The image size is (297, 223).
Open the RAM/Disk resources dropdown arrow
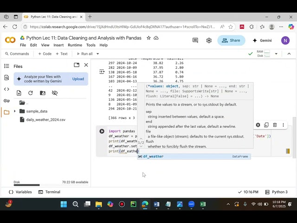pos(276,54)
